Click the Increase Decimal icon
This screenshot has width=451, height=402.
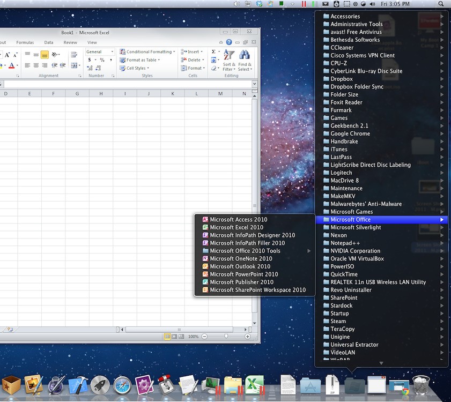pyautogui.click(x=89, y=67)
